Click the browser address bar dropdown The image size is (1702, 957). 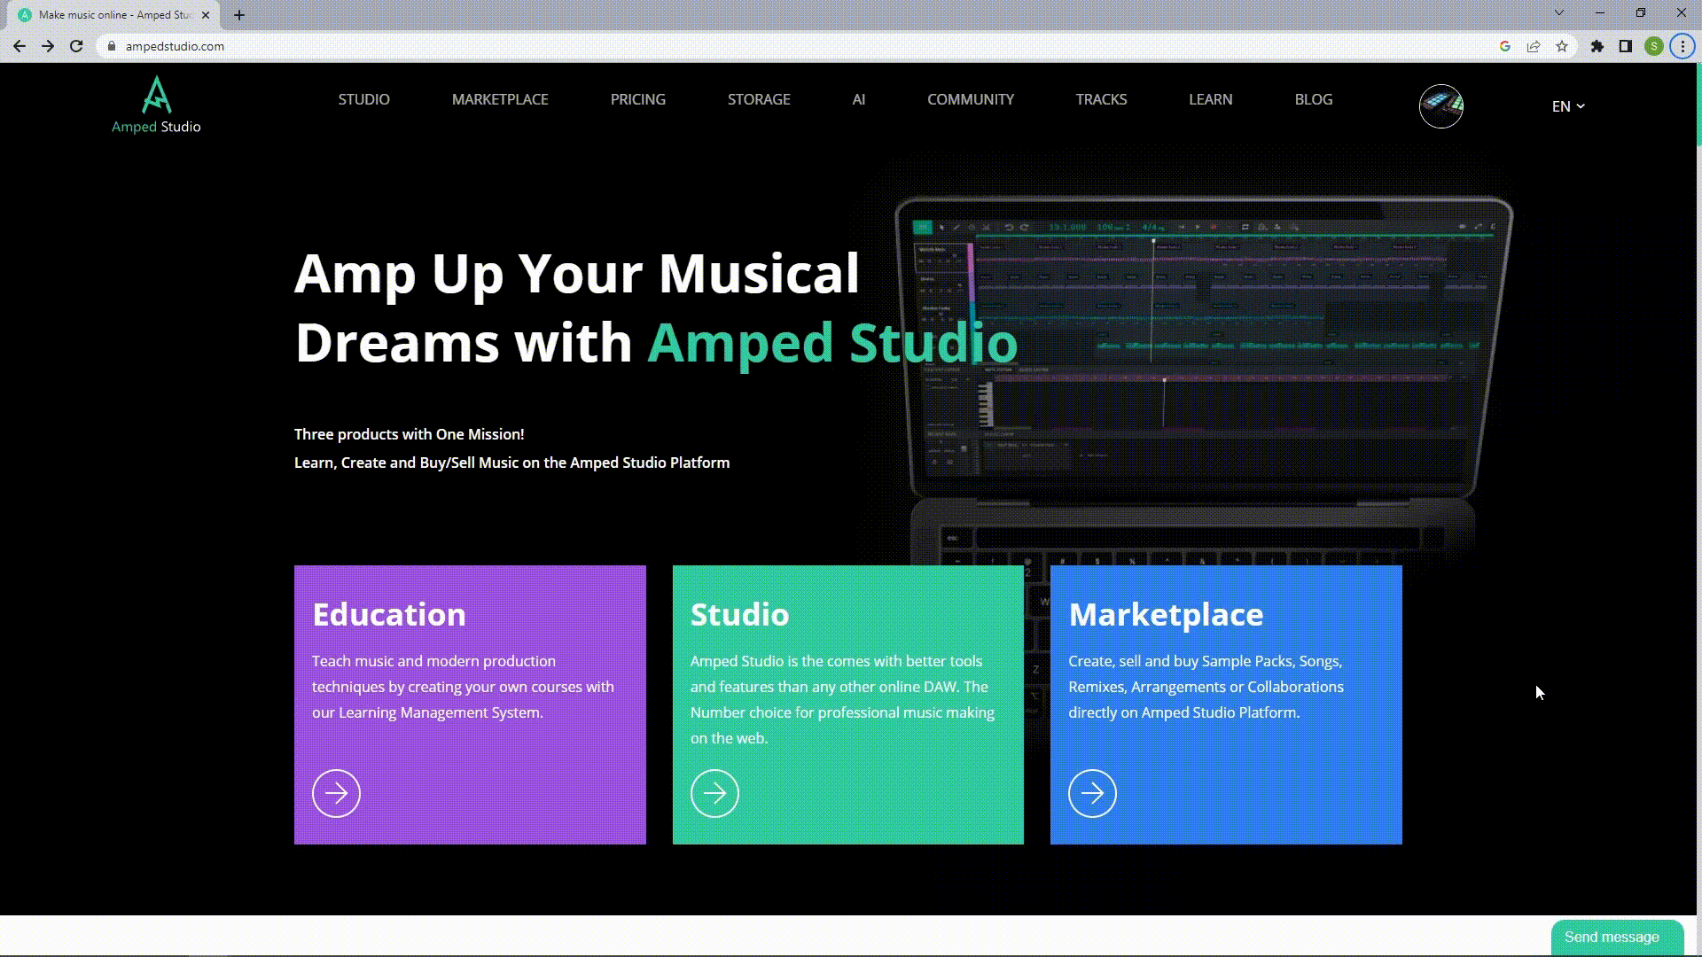click(1559, 13)
